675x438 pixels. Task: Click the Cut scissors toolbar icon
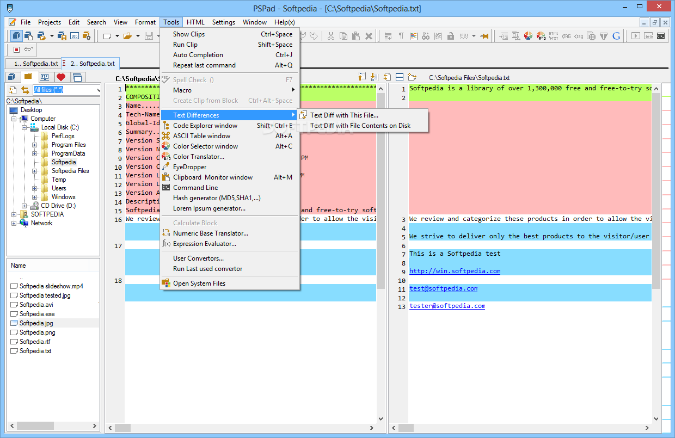pyautogui.click(x=331, y=36)
